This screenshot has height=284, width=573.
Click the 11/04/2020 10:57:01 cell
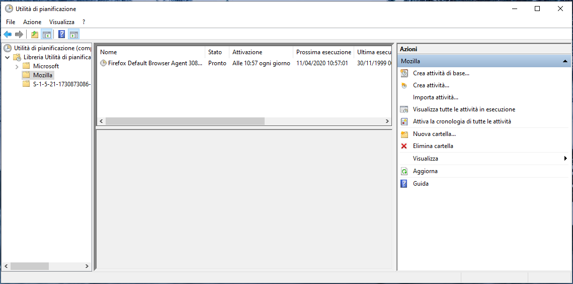(322, 63)
